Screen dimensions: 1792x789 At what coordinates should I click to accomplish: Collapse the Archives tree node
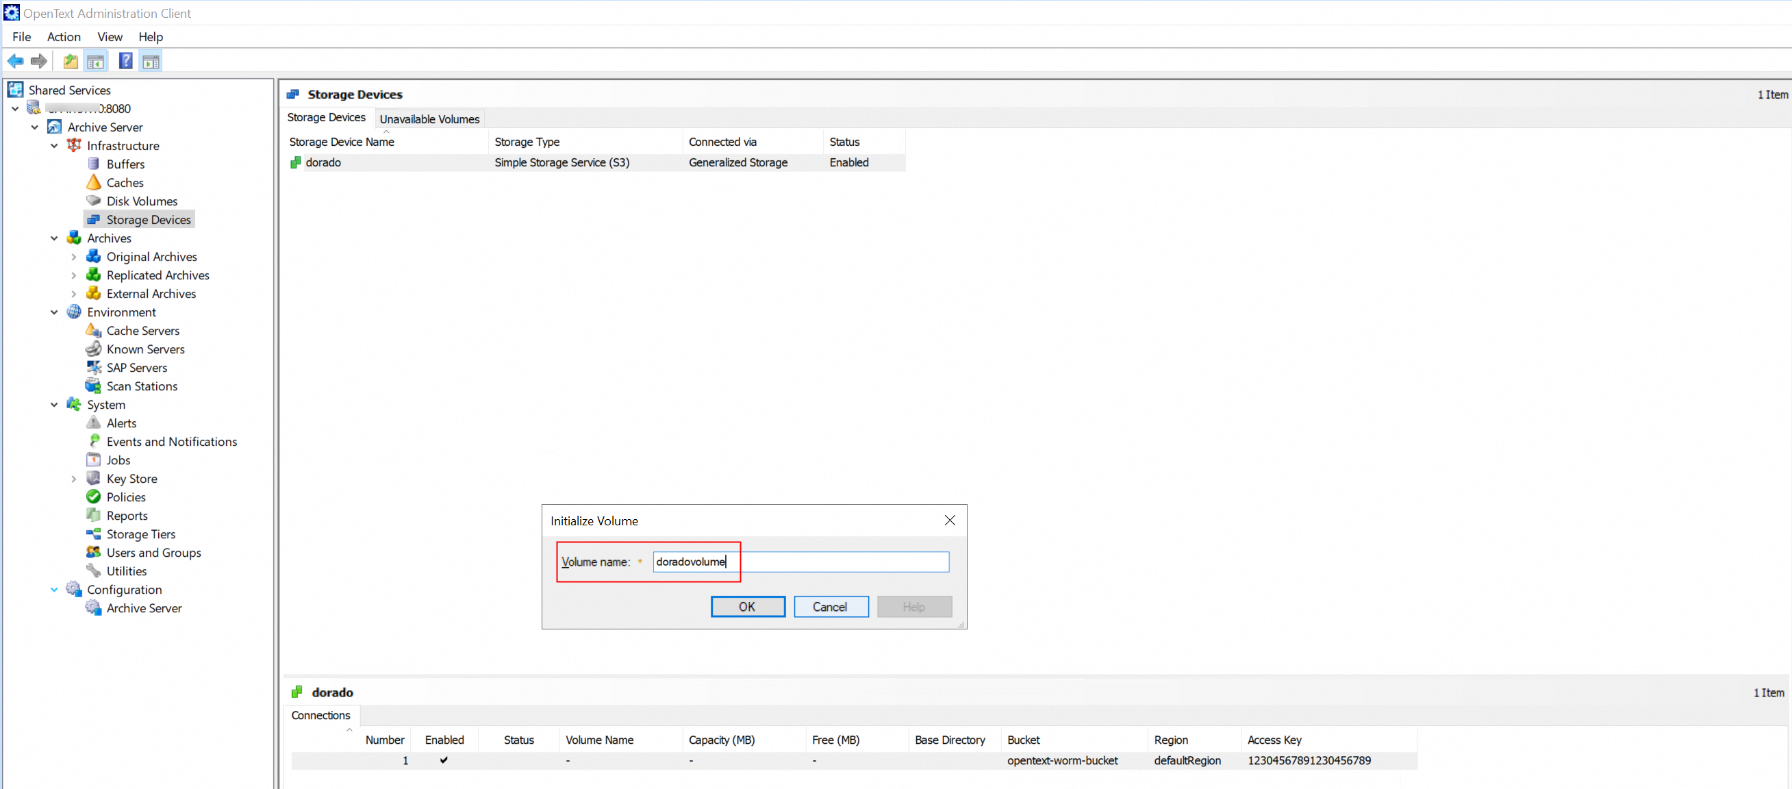pos(54,238)
